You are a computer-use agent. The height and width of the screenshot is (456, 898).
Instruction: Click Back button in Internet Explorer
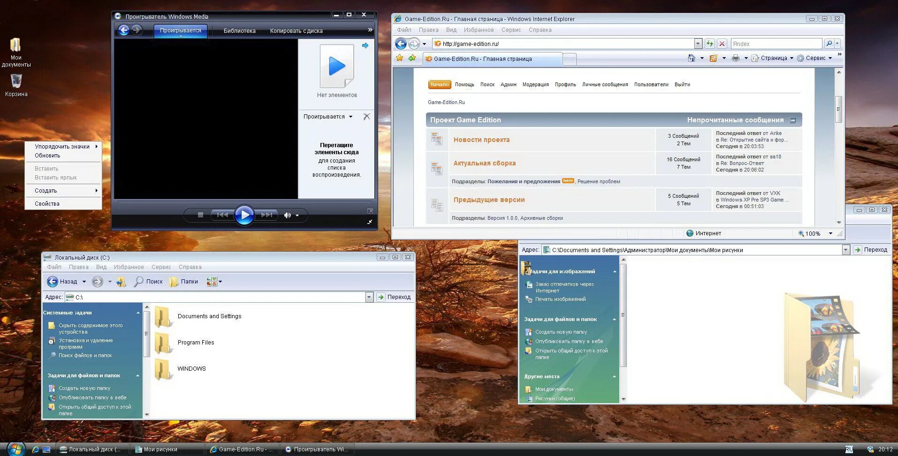click(401, 44)
